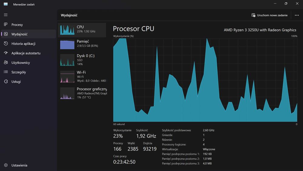Click the Menedżer zadań title bar icon

click(5, 4)
